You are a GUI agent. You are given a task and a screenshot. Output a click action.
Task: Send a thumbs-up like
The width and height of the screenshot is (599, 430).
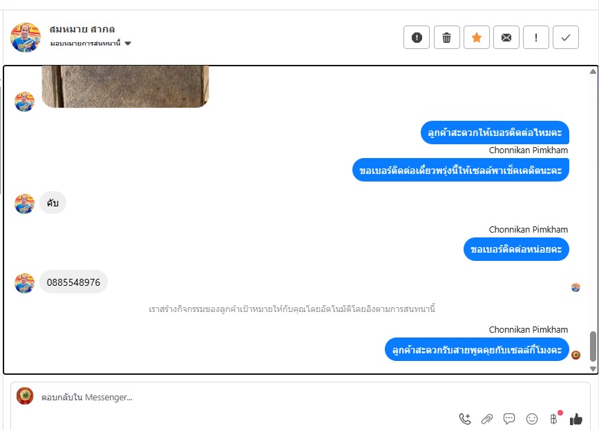(x=576, y=419)
